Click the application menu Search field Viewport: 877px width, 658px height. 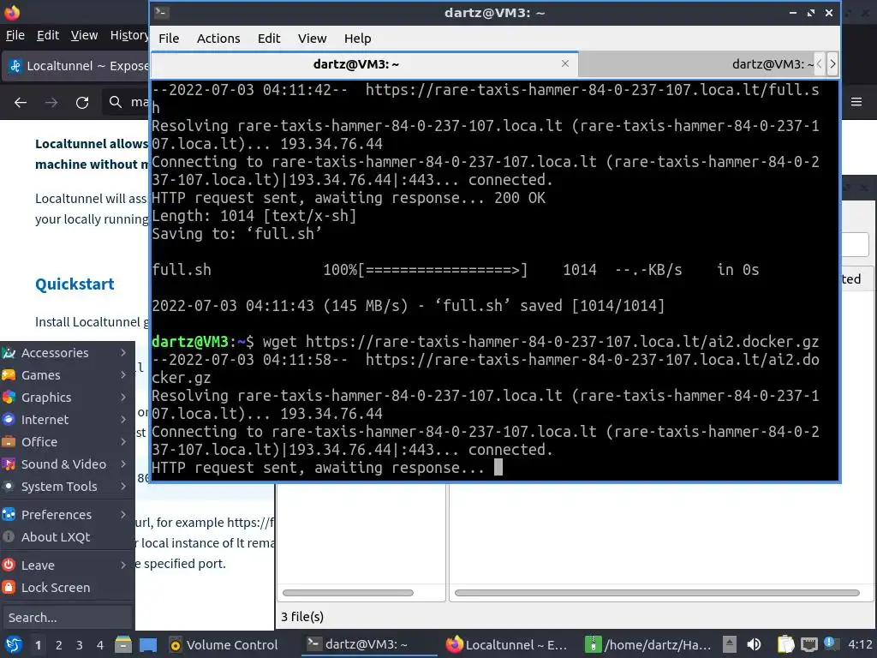coord(67,617)
